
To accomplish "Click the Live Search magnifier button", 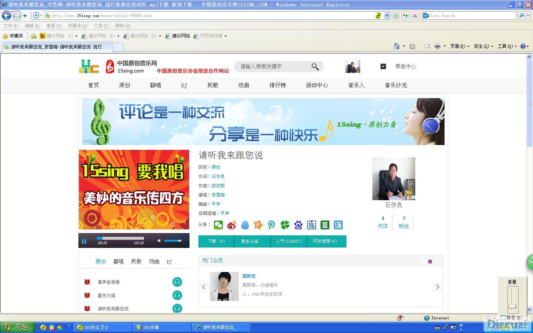I will click(522, 16).
